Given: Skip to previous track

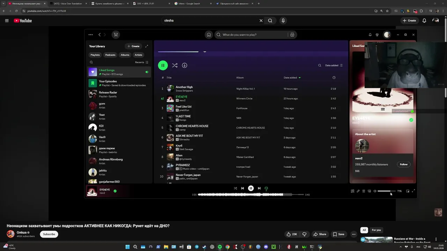Looking at the screenshot, I should pyautogui.click(x=242, y=188).
